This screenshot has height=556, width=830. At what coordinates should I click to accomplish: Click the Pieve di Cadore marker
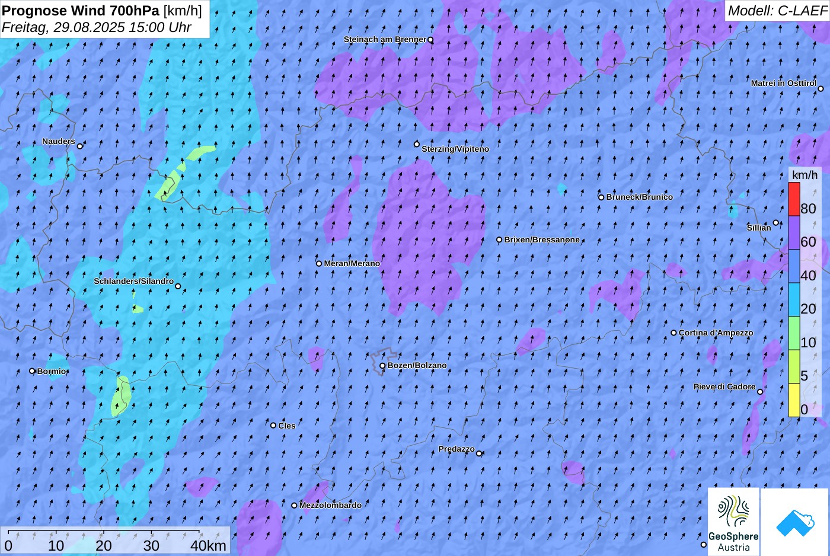(x=760, y=392)
